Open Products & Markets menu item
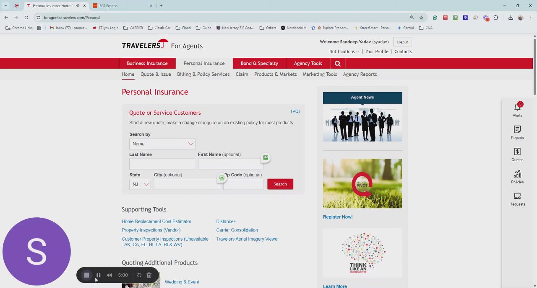 (x=275, y=74)
